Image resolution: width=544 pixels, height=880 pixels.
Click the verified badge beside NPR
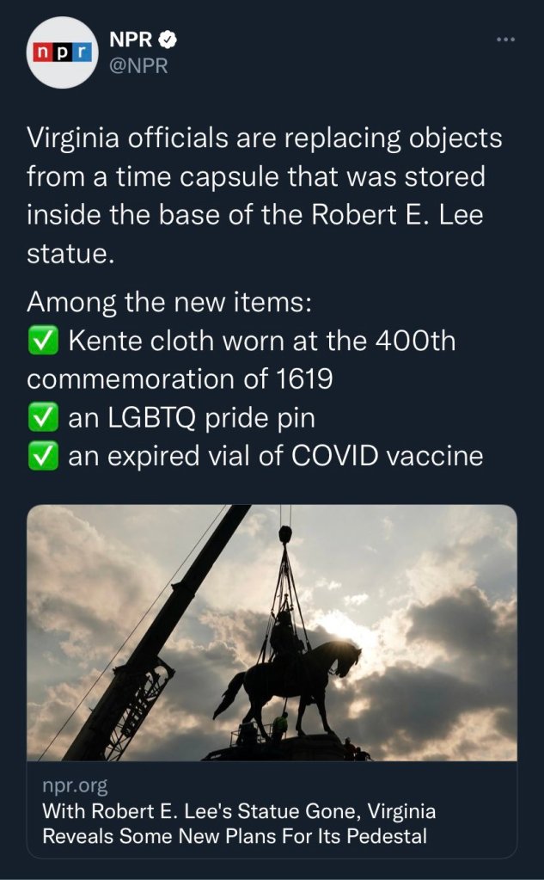pos(173,39)
